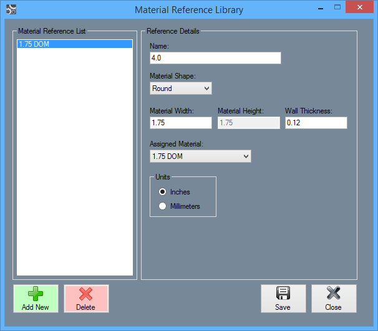Click the Close button with X icon
Screen dimensions: 378x331
click(x=334, y=299)
